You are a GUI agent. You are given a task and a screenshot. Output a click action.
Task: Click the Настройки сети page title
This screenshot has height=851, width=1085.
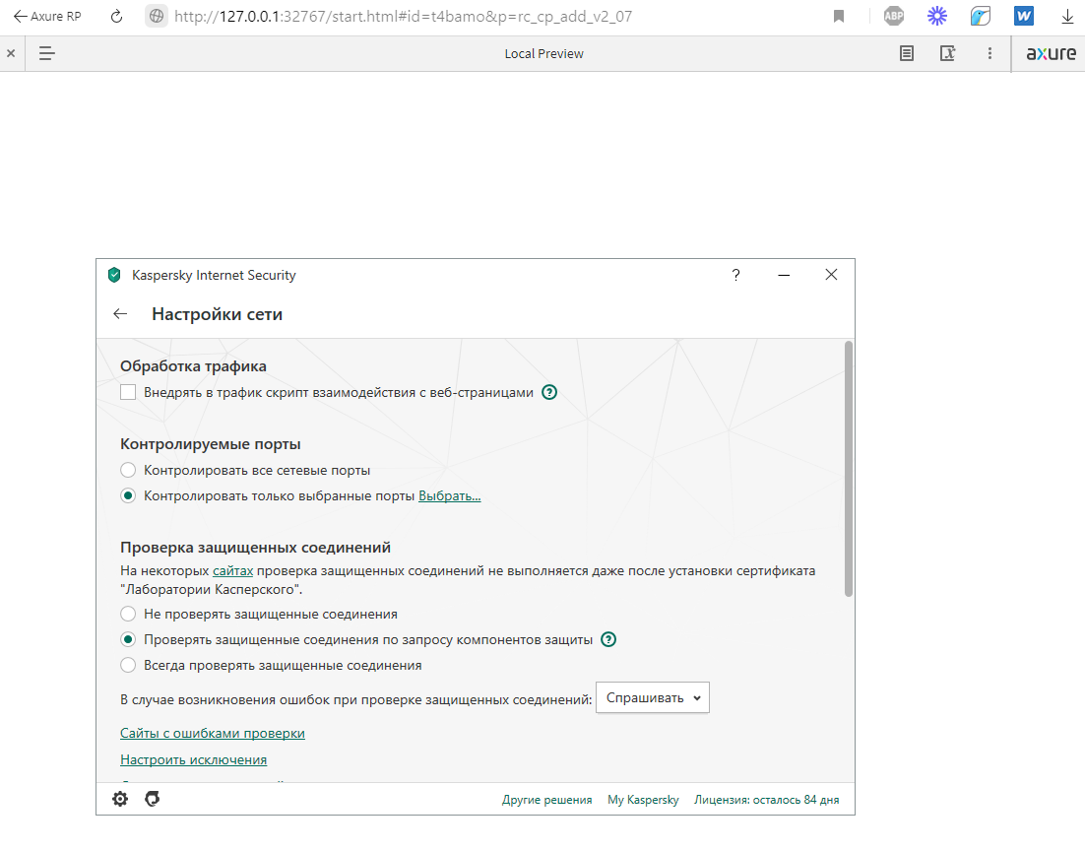pos(218,314)
